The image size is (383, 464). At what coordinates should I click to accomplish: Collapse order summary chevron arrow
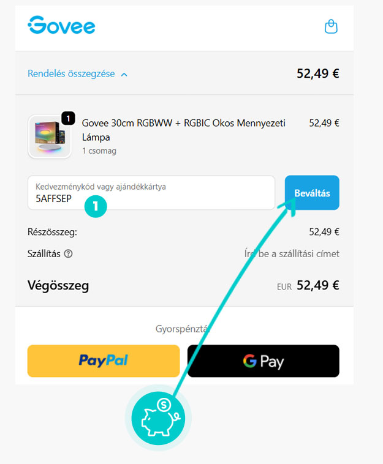[x=124, y=75]
